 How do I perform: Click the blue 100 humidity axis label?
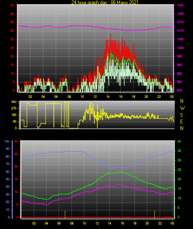pos(7,142)
